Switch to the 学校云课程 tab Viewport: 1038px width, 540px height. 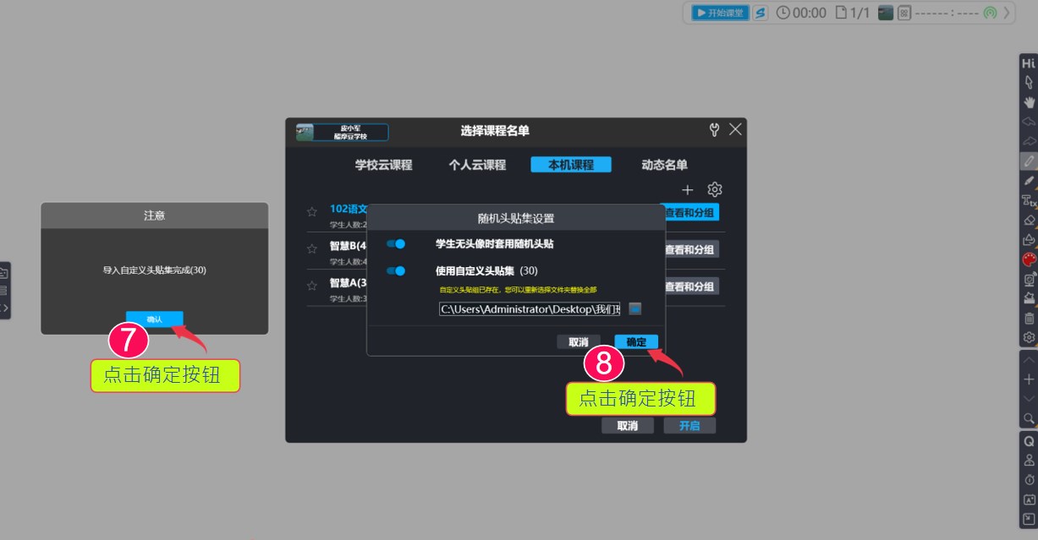click(x=385, y=165)
